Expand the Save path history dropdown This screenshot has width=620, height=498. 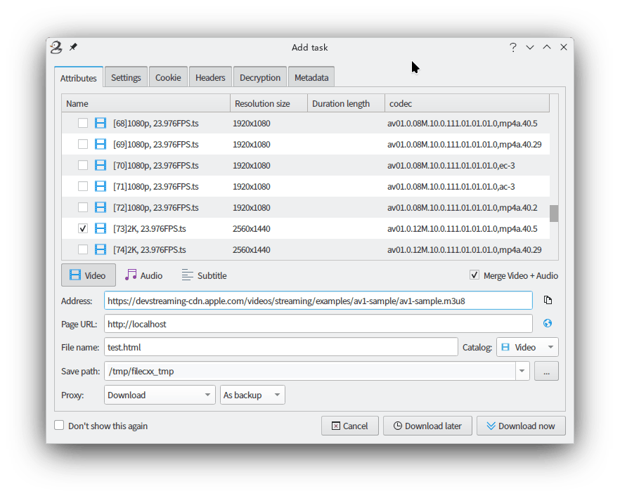click(x=522, y=371)
